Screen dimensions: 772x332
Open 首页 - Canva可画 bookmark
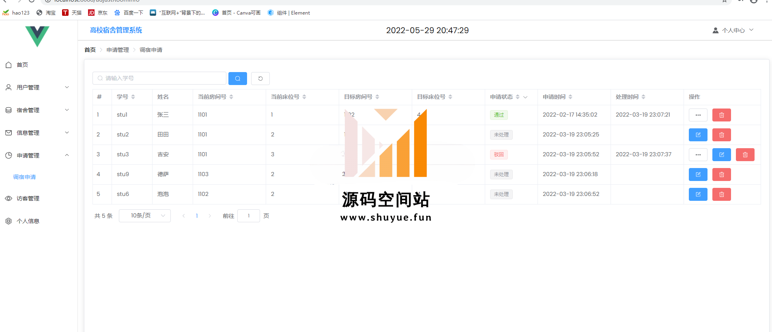[x=237, y=13]
